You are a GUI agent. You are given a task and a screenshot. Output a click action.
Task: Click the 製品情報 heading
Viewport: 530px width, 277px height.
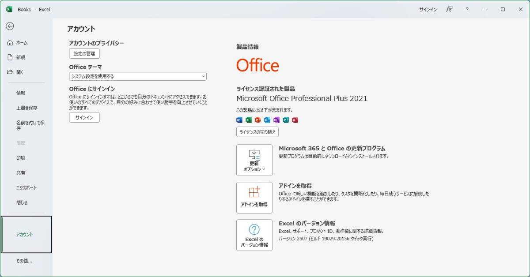248,47
